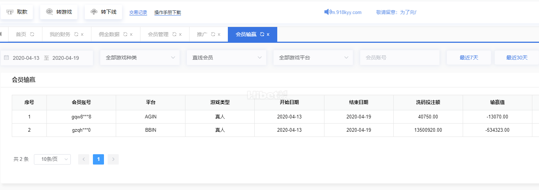This screenshot has width=539, height=190.
Task: Expand the 全部游戏平台 dropdown
Action: click(x=313, y=58)
